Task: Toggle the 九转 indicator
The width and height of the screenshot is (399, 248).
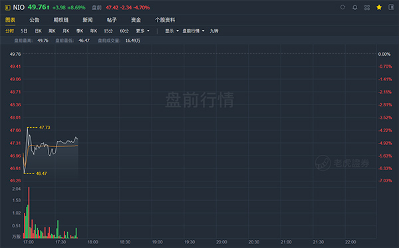Action: pyautogui.click(x=214, y=31)
